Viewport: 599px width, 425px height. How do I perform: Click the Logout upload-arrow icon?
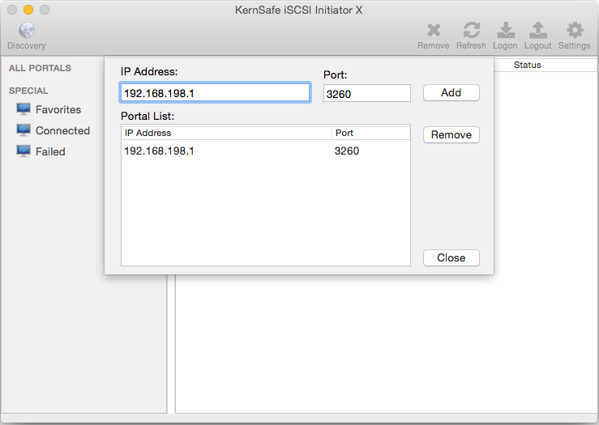(x=538, y=30)
